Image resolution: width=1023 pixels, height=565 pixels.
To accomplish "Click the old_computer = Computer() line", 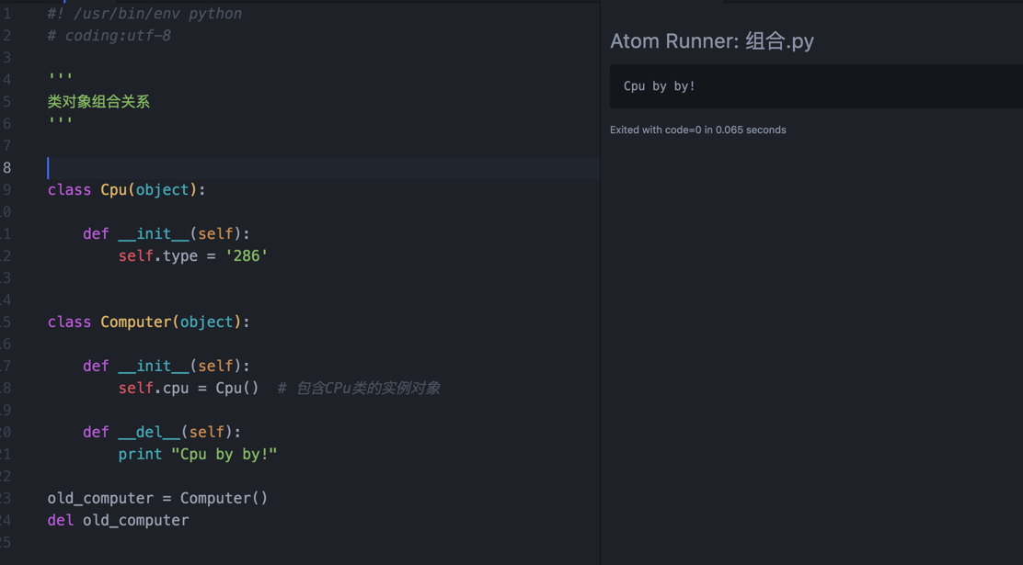I will pos(156,498).
